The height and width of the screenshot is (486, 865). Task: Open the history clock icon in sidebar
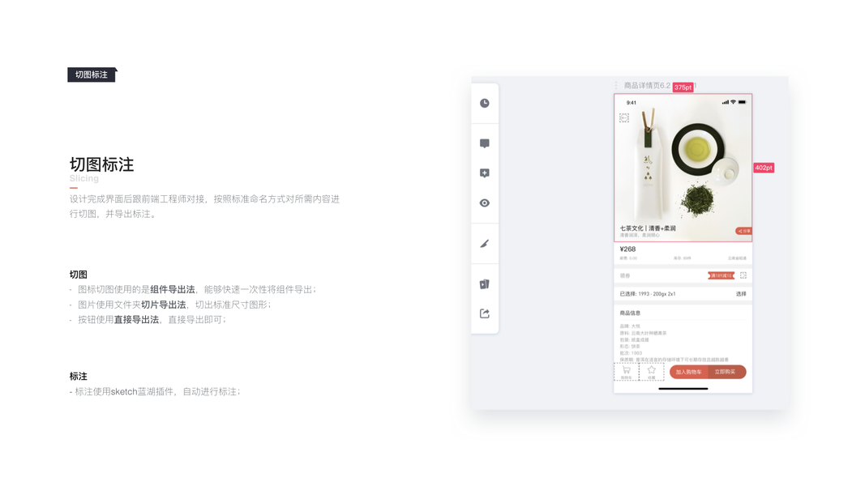coord(484,103)
